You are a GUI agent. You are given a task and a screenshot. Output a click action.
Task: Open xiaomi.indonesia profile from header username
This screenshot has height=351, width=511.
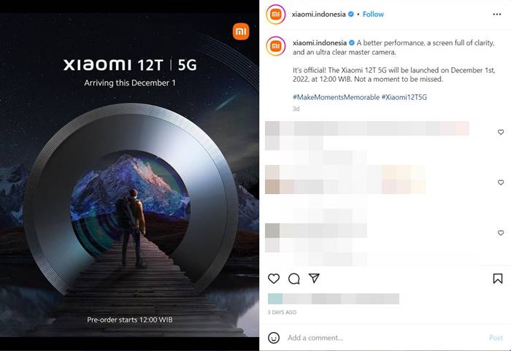[319, 15]
